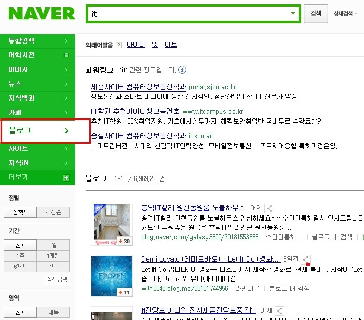Click the 잇 pronunciation link

[x=155, y=45]
